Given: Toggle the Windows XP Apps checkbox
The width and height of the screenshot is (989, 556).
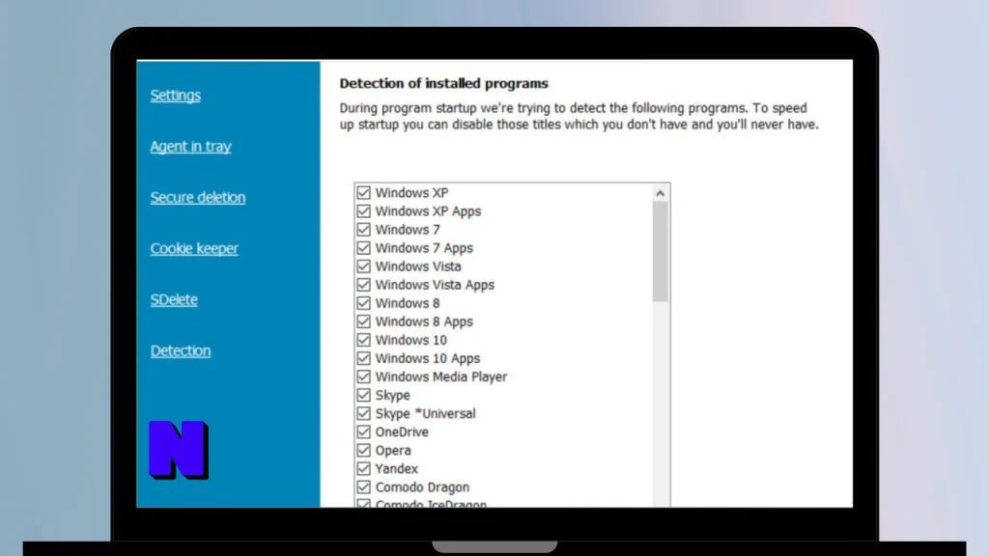Looking at the screenshot, I should point(363,211).
